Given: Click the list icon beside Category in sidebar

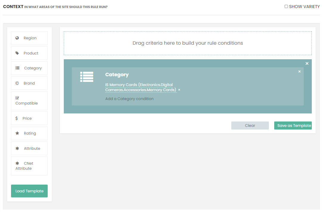Looking at the screenshot, I should tap(17, 68).
